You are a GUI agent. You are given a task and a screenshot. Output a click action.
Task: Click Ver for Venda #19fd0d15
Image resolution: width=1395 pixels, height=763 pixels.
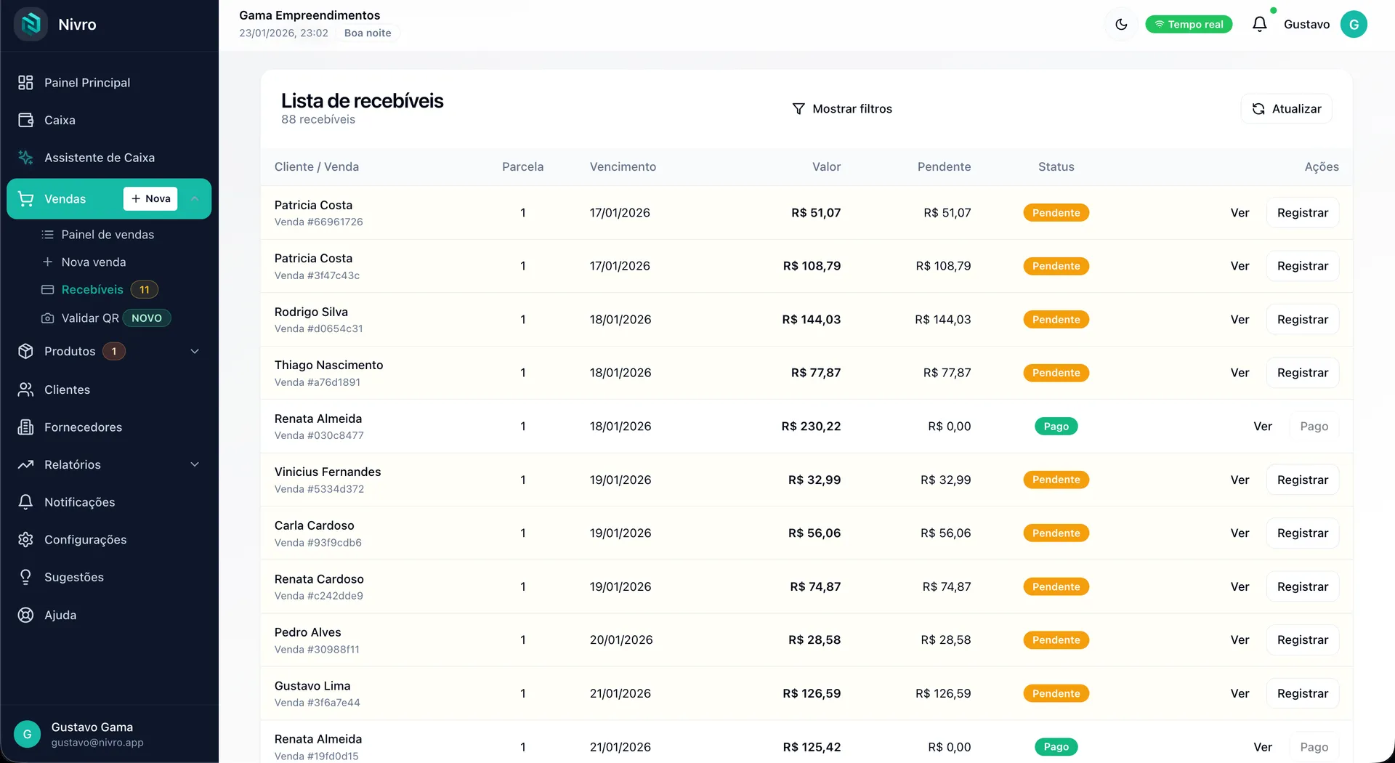(x=1263, y=747)
